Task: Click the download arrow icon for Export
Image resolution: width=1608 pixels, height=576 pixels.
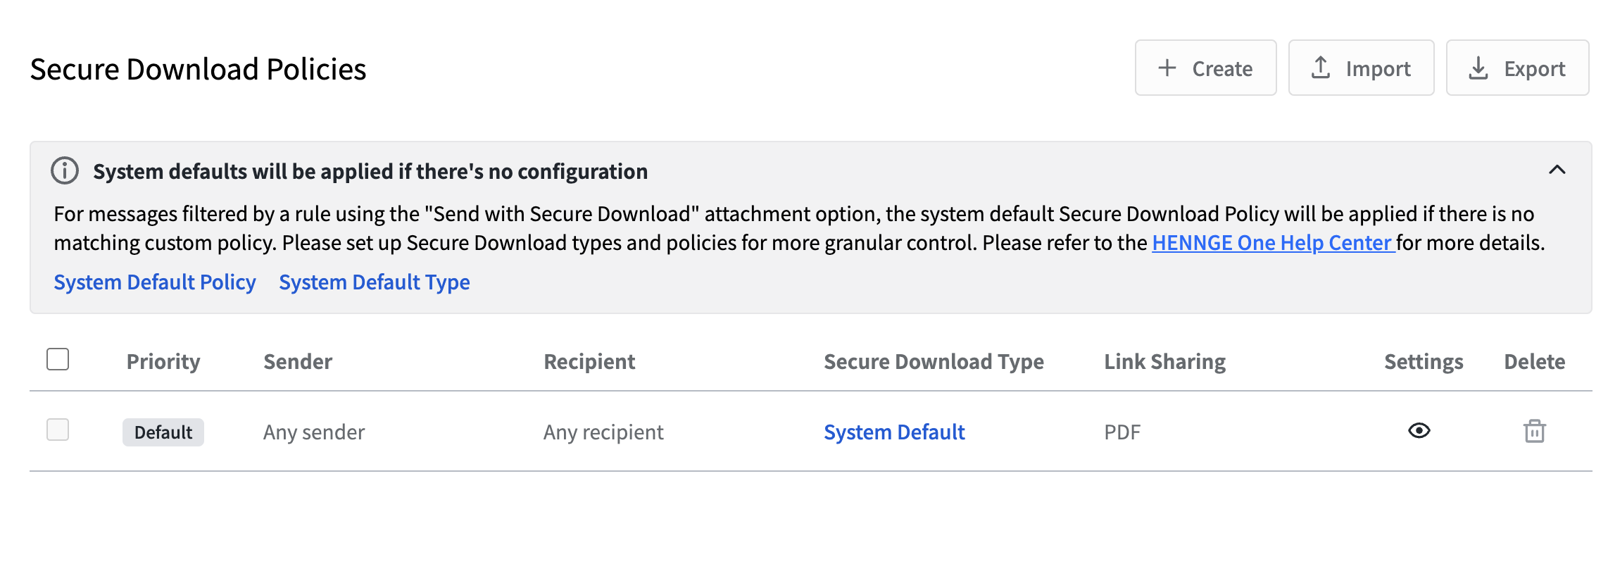Action: pyautogui.click(x=1478, y=68)
